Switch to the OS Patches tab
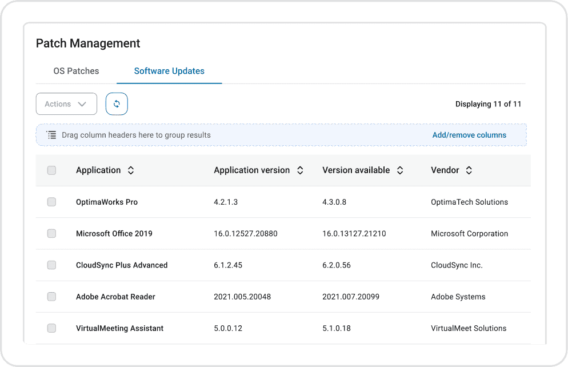Image resolution: width=568 pixels, height=367 pixels. (76, 71)
